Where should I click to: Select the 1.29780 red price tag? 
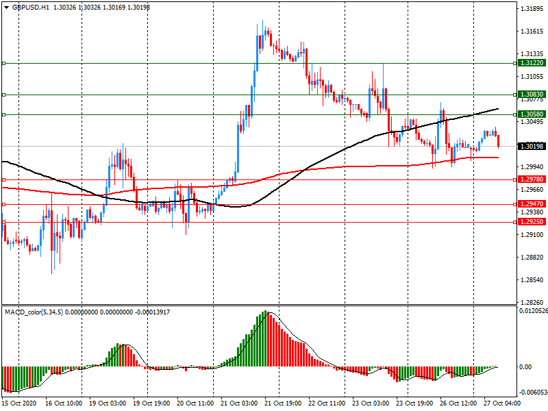click(x=532, y=179)
